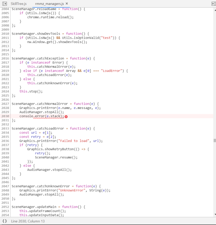Select the rmmz_managers.js tab
This screenshot has width=216, height=225.
(49, 4)
